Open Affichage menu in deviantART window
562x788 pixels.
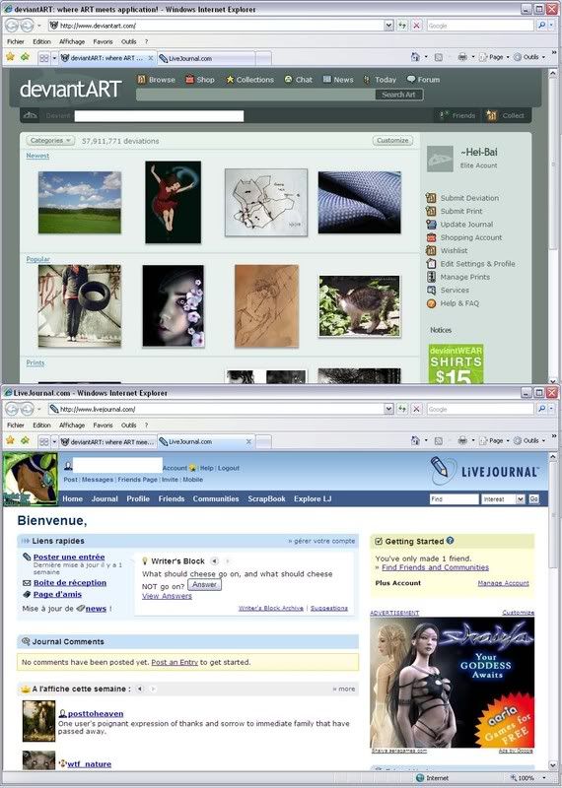[x=72, y=41]
